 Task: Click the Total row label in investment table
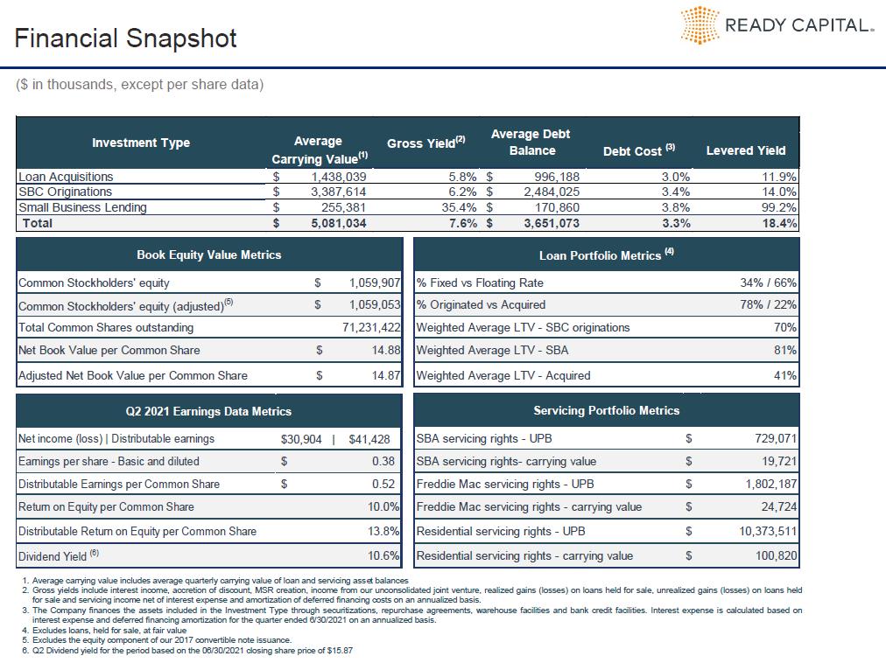pos(38,223)
